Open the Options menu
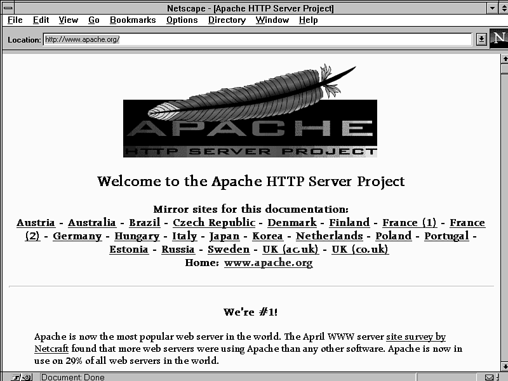This screenshot has width=508, height=381. point(182,20)
